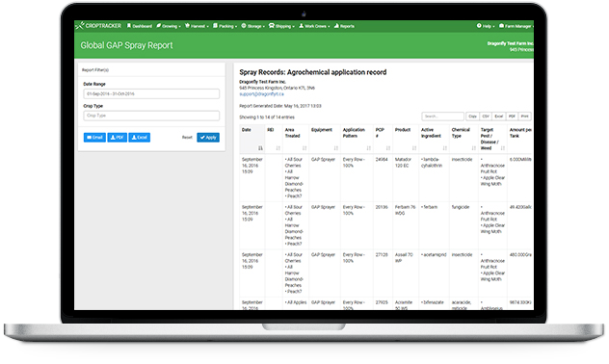Expand the Work Crews dropdown menu

(314, 26)
